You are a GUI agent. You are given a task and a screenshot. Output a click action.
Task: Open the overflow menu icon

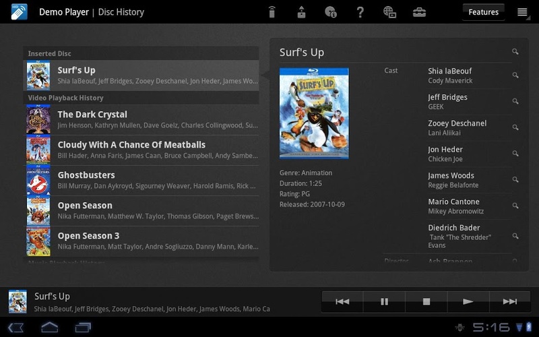coord(523,12)
